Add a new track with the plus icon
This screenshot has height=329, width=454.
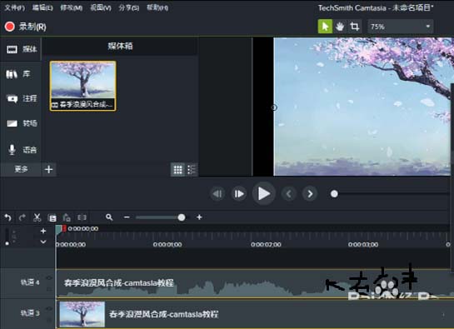(x=43, y=231)
